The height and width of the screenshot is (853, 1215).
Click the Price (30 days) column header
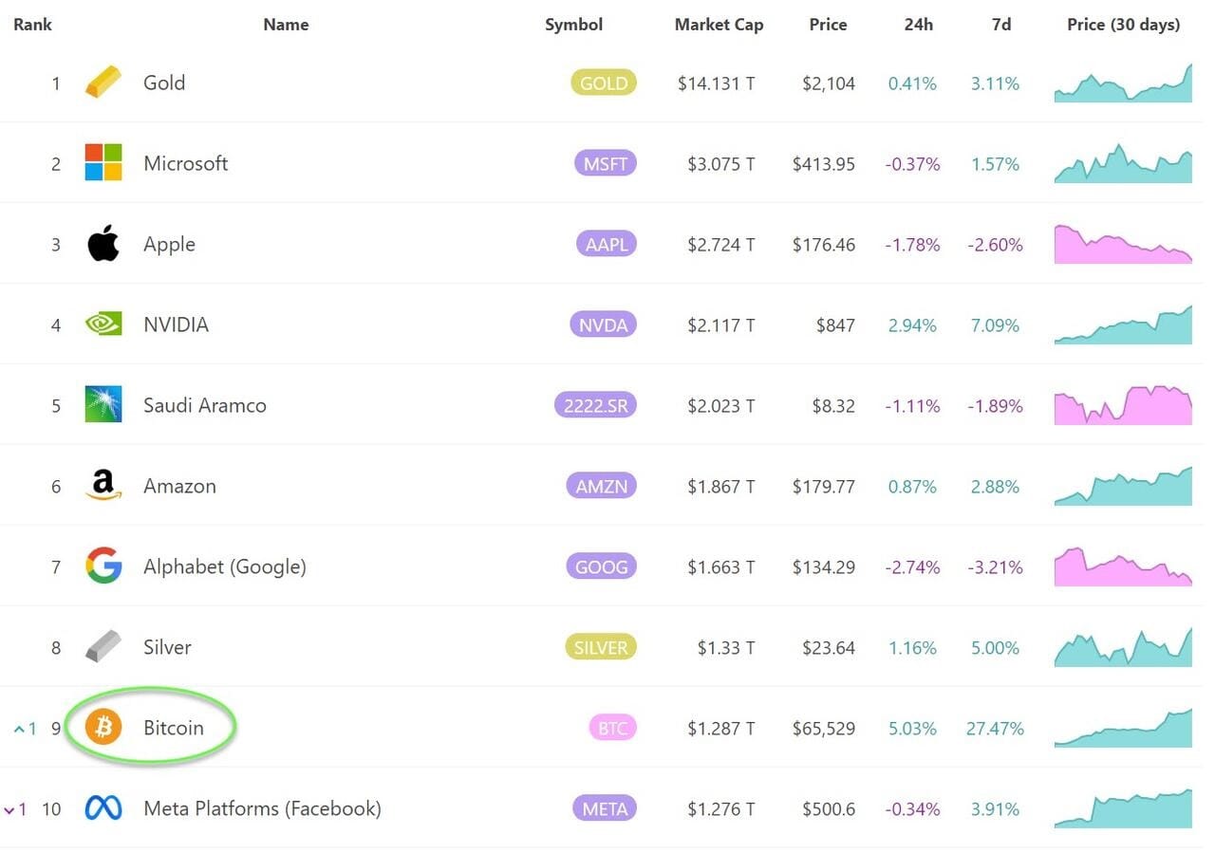pyautogui.click(x=1124, y=25)
